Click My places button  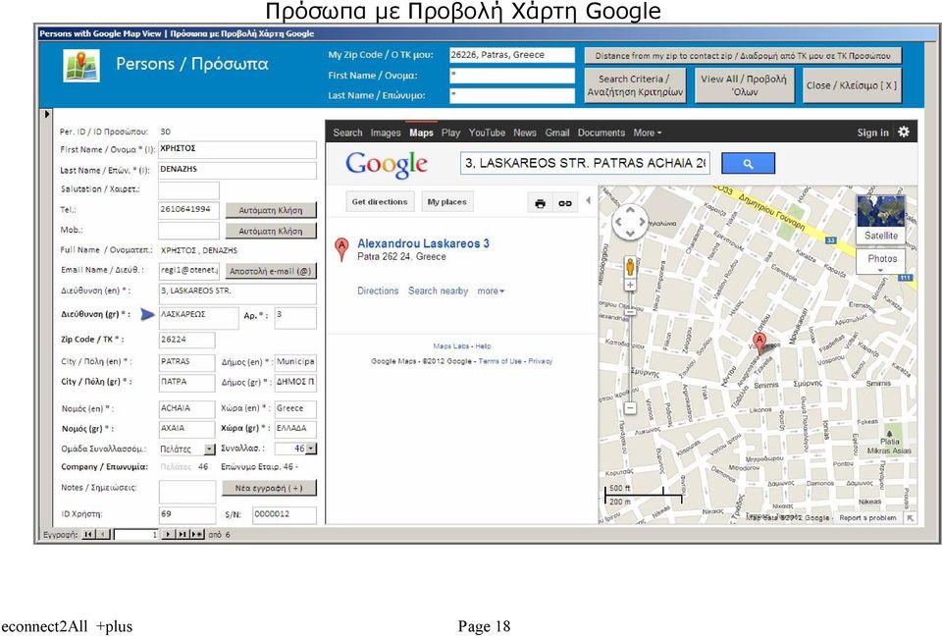(x=447, y=202)
